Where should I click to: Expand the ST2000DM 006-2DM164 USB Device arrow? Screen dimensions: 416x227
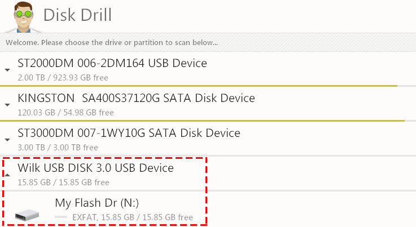7,70
